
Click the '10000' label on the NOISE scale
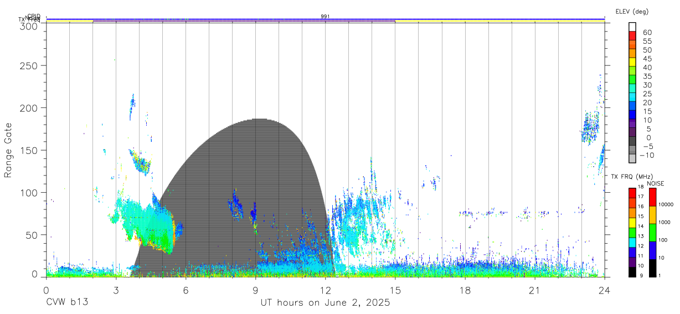[666, 204]
